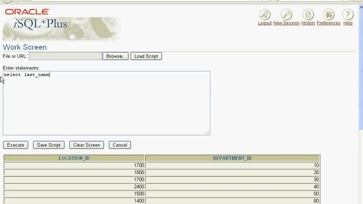Click the New Session text link
363x204 pixels.
[x=286, y=23]
